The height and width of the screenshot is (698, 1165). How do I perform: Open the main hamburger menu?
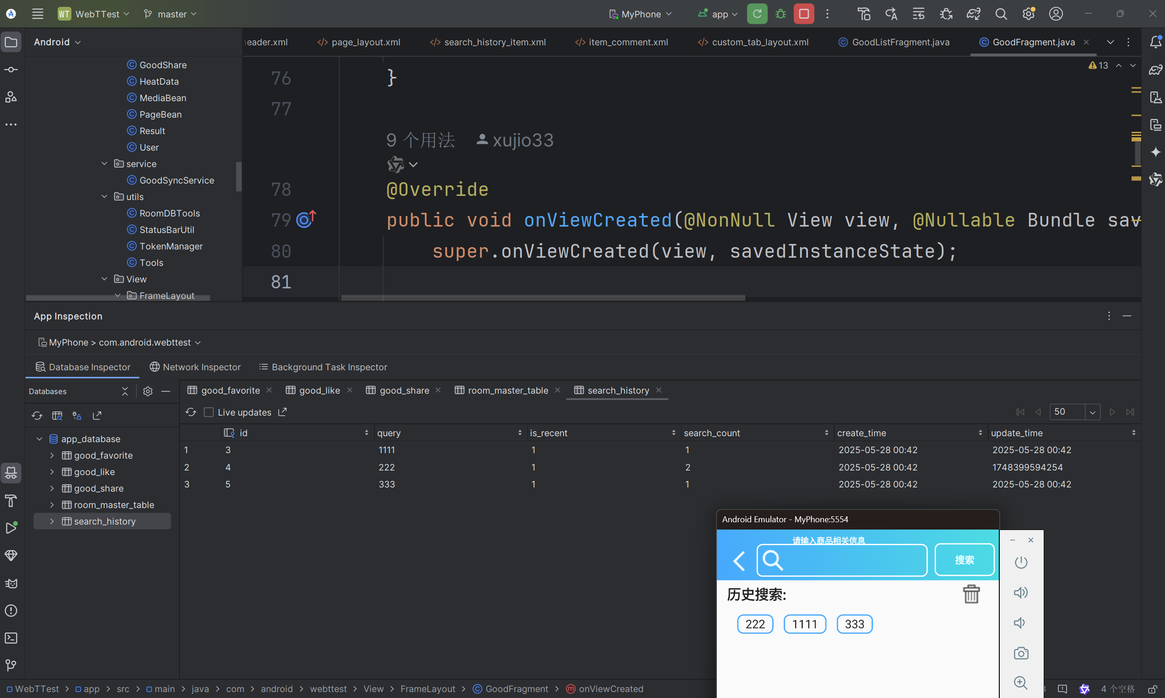pyautogui.click(x=38, y=14)
